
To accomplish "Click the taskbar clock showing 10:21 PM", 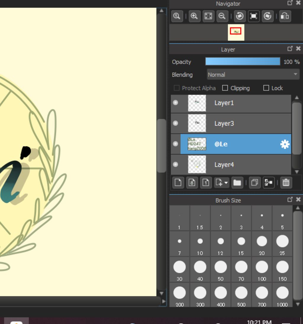I will click(x=259, y=322).
